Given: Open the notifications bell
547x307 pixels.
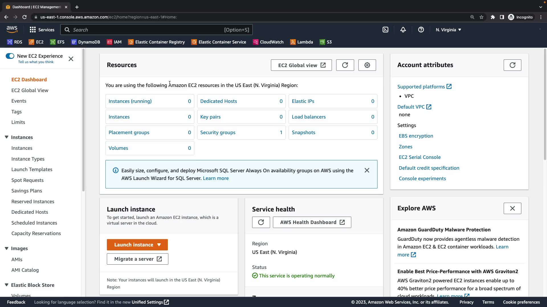Looking at the screenshot, I should [x=403, y=30].
